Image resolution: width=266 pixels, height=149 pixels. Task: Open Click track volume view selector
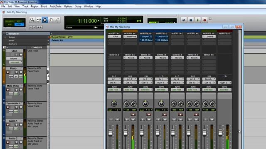14,58
